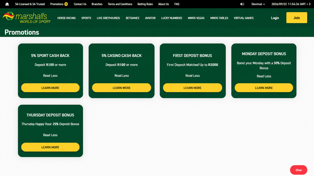Open the FAQ link
The image size is (314, 176).
coord(177,4)
